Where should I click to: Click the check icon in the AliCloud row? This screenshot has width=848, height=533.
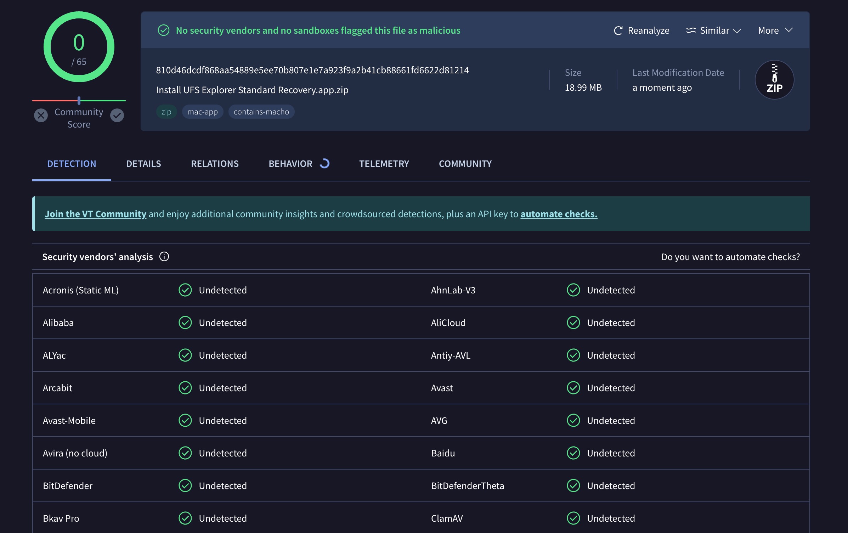573,322
